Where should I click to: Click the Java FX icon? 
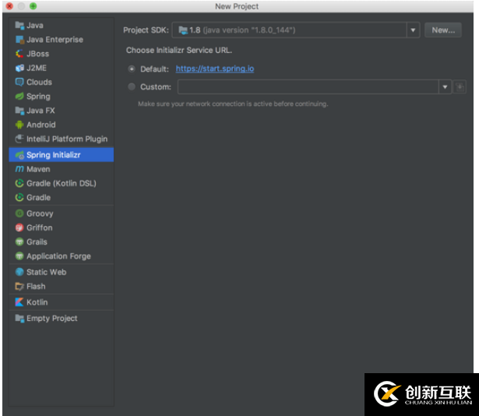19,111
